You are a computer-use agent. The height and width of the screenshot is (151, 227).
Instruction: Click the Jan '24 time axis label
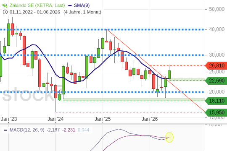pos(55,119)
